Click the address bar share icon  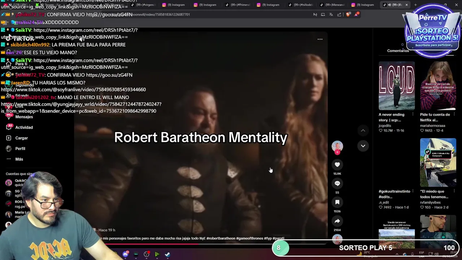[339, 14]
